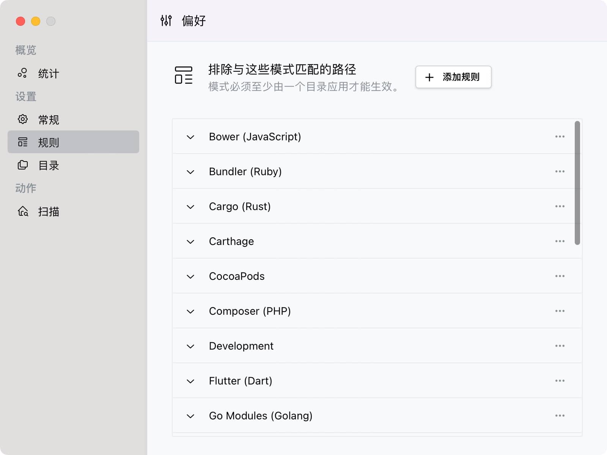The width and height of the screenshot is (607, 455).
Task: Open more options for Carthage rule
Action: pos(560,241)
